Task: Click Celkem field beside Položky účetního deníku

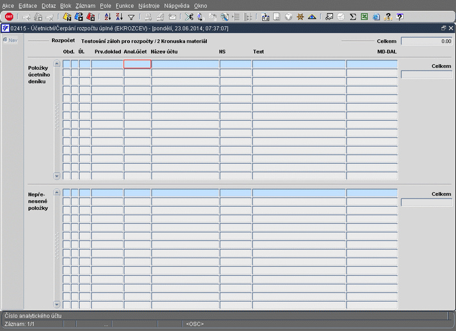Action: coord(426,75)
